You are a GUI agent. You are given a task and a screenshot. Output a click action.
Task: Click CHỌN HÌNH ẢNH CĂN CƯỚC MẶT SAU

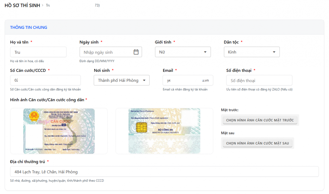pos(257,143)
